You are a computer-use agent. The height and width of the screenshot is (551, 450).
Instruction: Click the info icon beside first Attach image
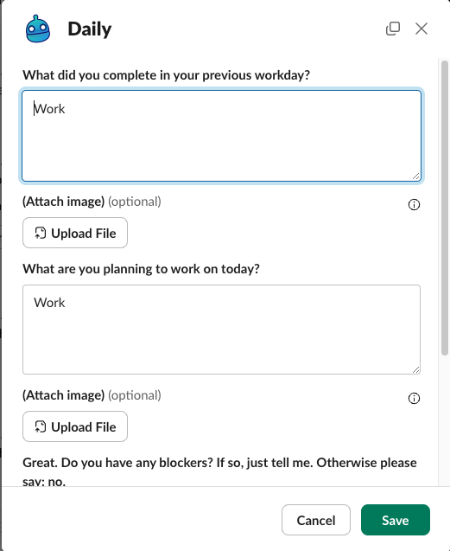point(414,204)
